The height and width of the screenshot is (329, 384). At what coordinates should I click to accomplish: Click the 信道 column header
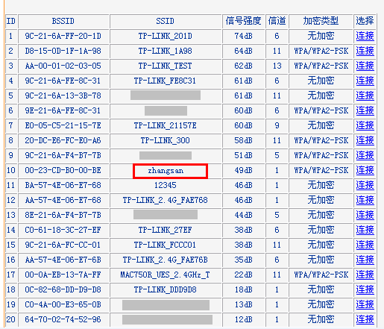pyautogui.click(x=277, y=21)
